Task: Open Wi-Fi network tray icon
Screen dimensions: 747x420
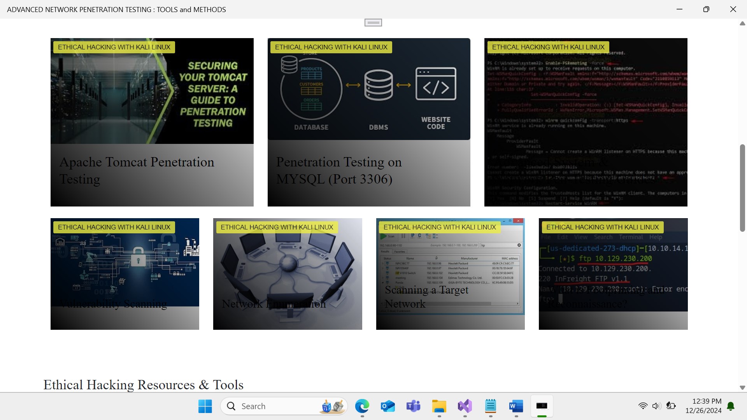Action: pos(643,406)
